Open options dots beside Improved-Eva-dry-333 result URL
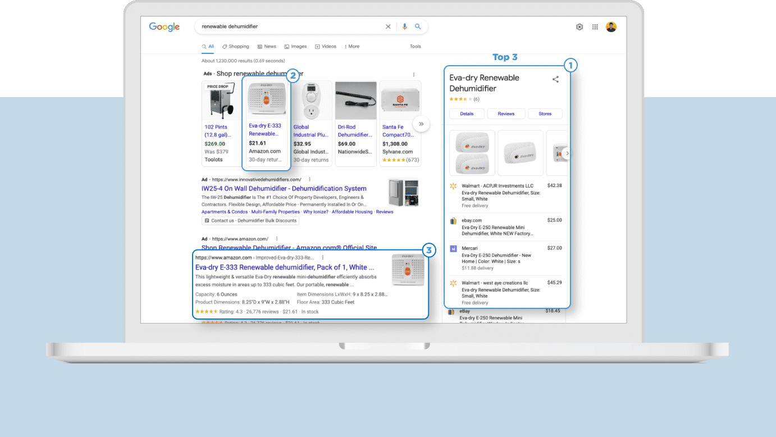This screenshot has height=437, width=776. point(322,257)
